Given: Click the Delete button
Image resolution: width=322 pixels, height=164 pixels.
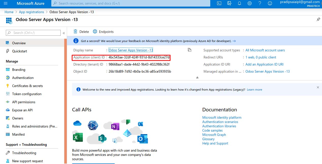Looking at the screenshot, I should click(81, 32).
